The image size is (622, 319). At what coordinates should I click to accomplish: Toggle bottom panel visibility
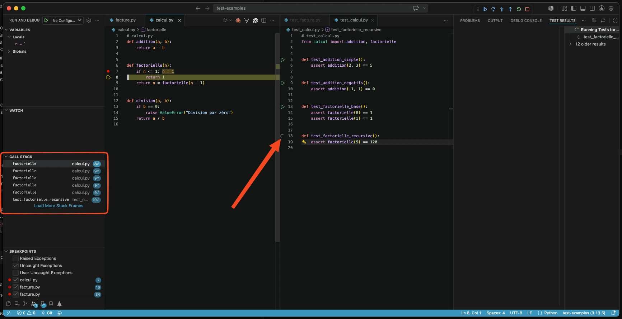coord(583,8)
